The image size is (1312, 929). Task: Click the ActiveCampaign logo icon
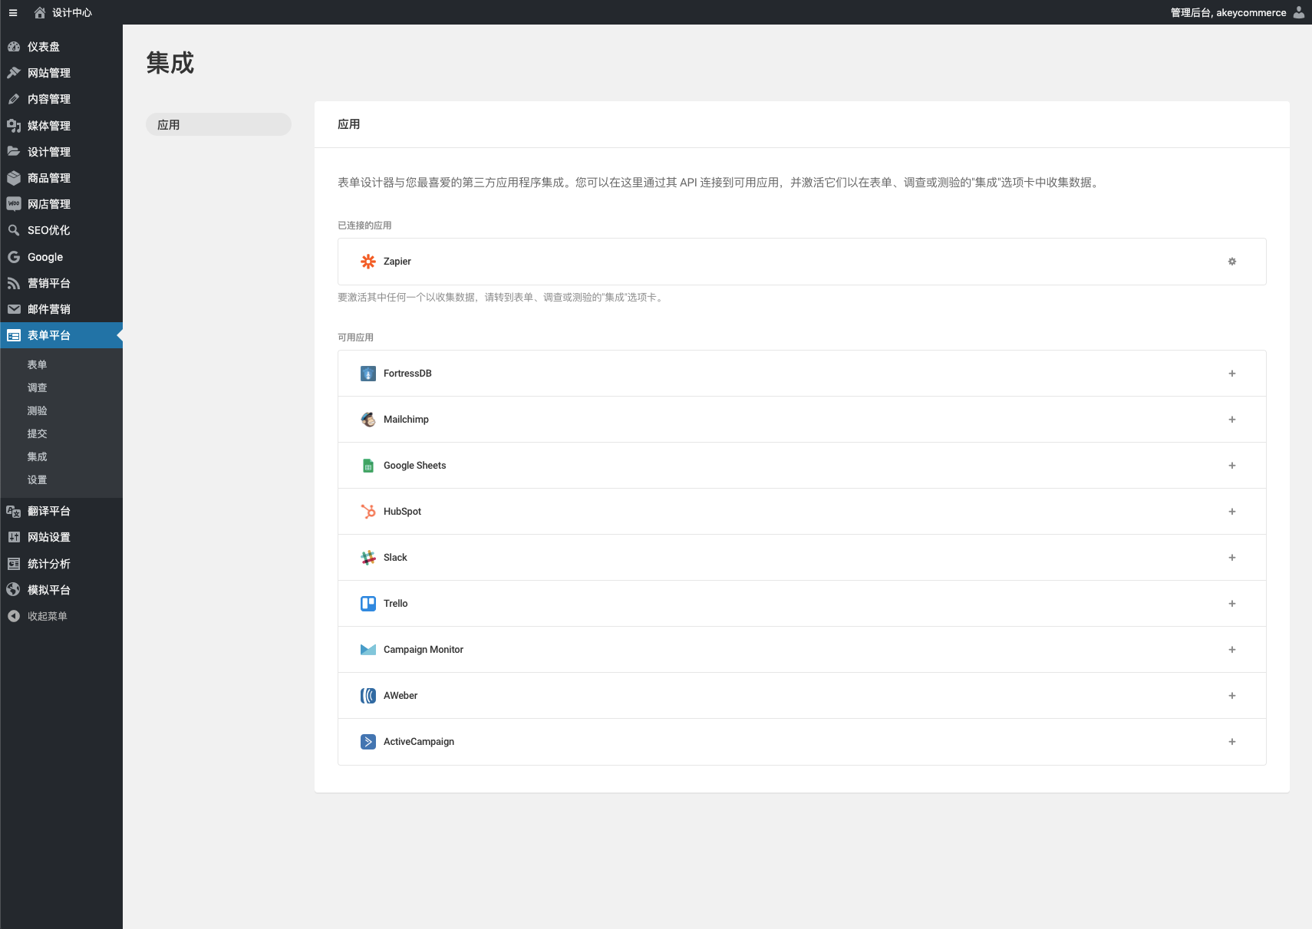368,742
